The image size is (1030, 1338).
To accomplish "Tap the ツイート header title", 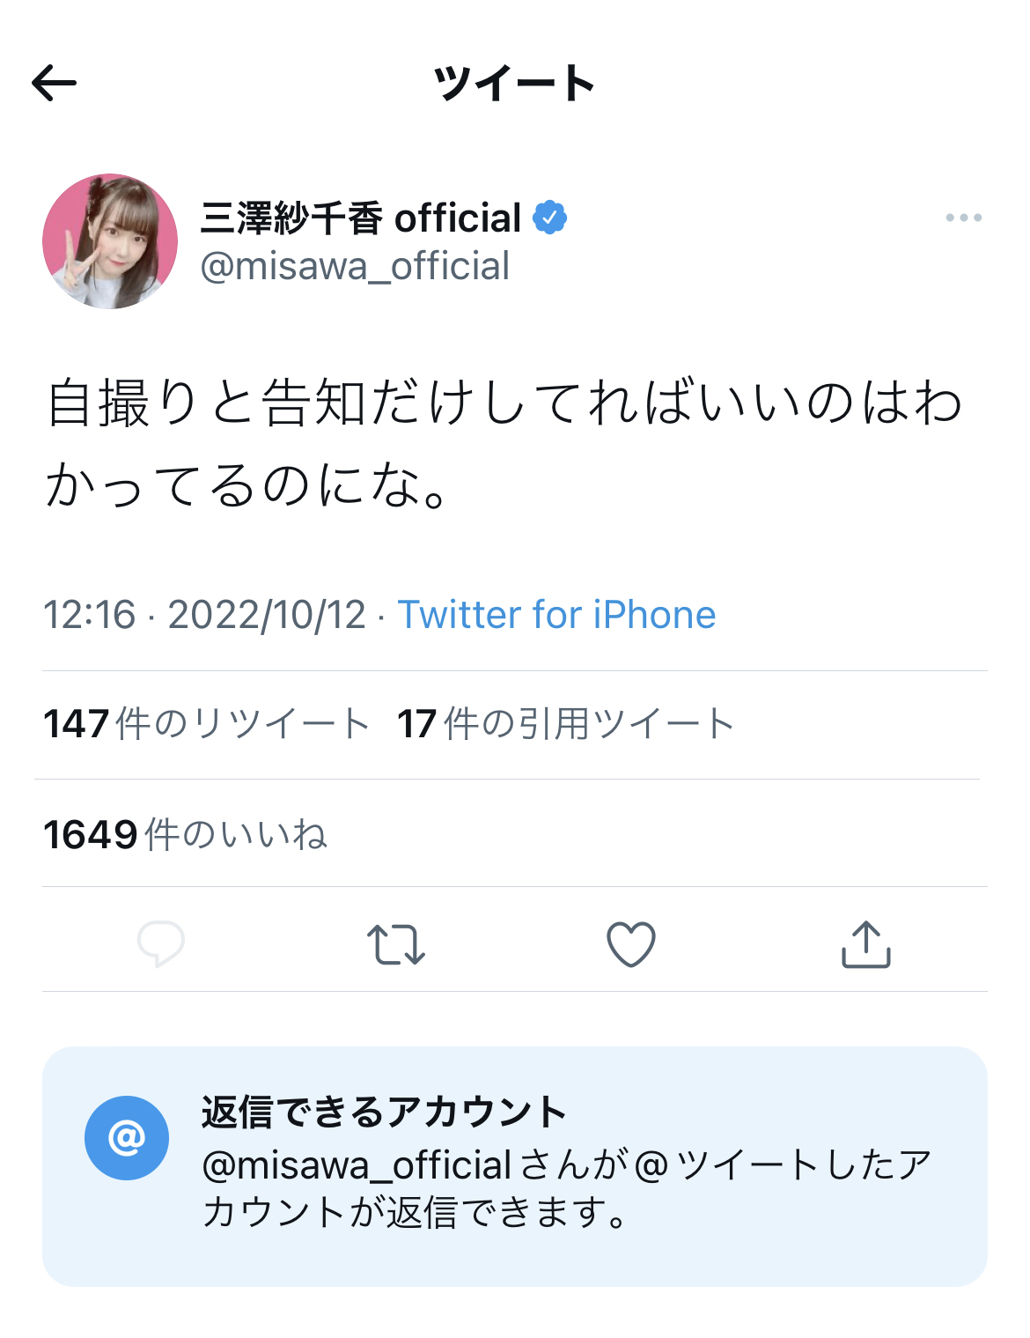I will (x=514, y=84).
